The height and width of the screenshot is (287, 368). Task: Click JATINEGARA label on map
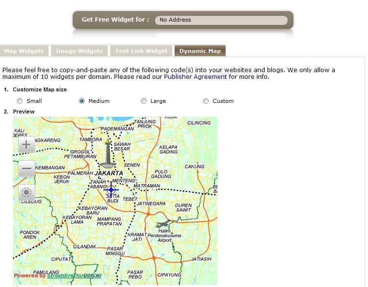[x=151, y=203]
